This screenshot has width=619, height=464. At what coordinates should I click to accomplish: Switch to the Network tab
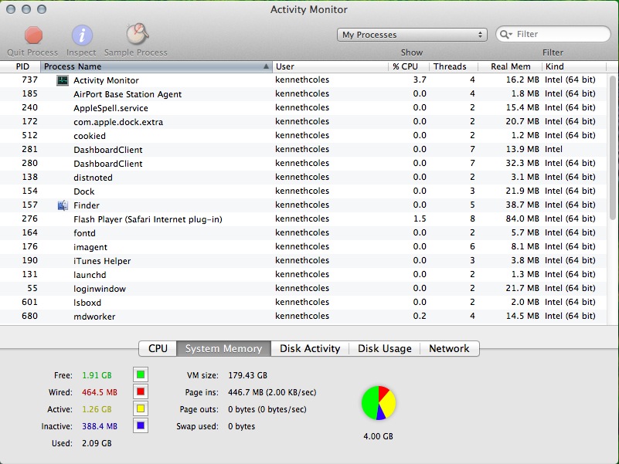[x=449, y=348]
